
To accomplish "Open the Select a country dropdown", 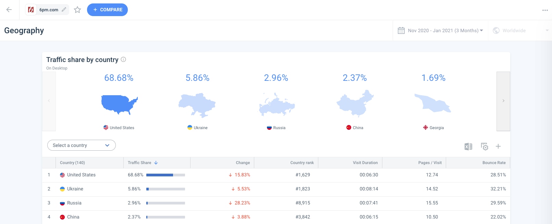I will pos(82,145).
